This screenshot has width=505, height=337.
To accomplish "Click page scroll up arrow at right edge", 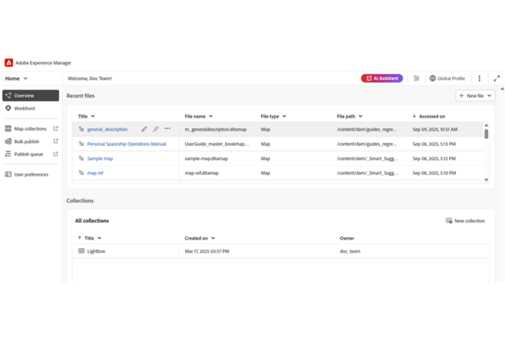I will coord(502,89).
